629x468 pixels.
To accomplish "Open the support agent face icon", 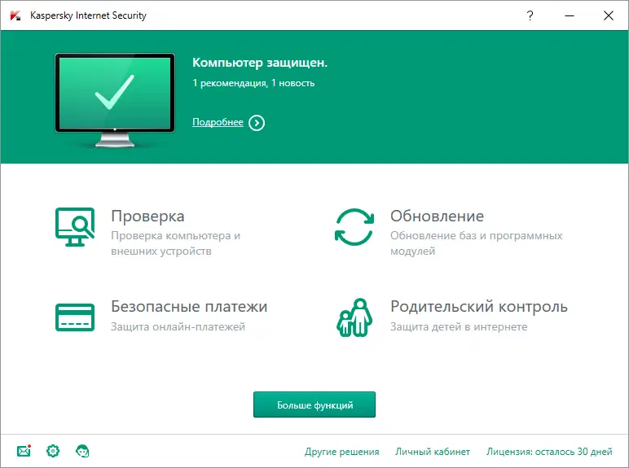I will coord(82,451).
